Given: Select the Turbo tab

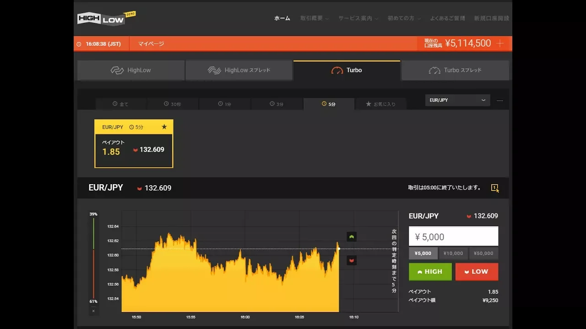Looking at the screenshot, I should click(347, 70).
